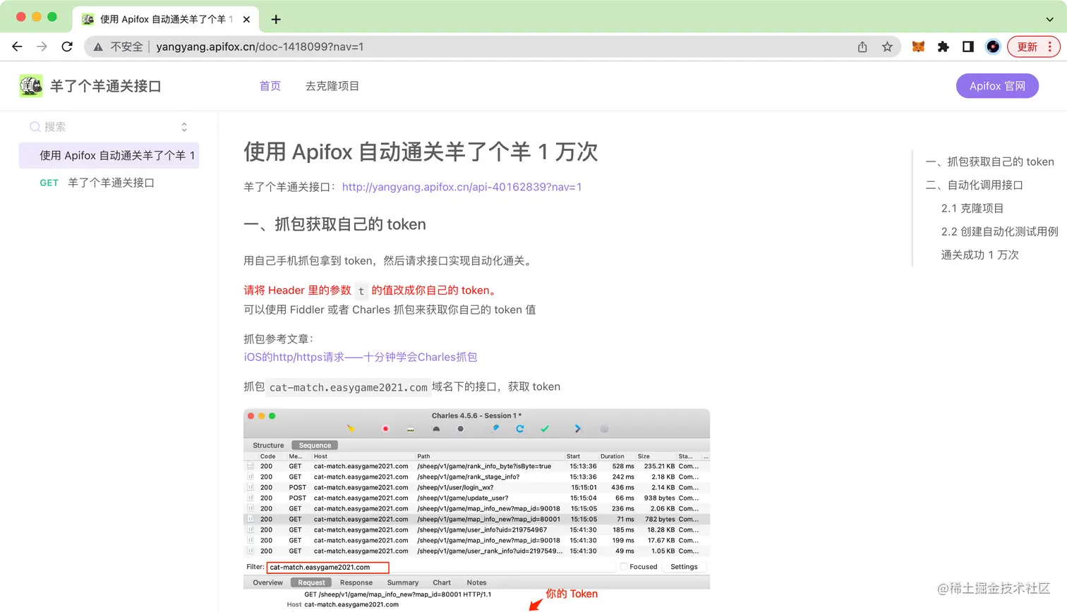Screen dimensions: 1067x612
Task: Open the profile avatar icon
Action: coord(993,47)
